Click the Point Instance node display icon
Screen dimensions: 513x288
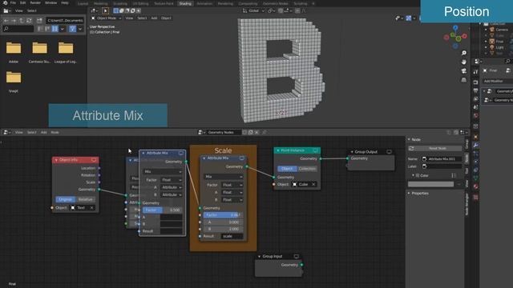click(315, 150)
